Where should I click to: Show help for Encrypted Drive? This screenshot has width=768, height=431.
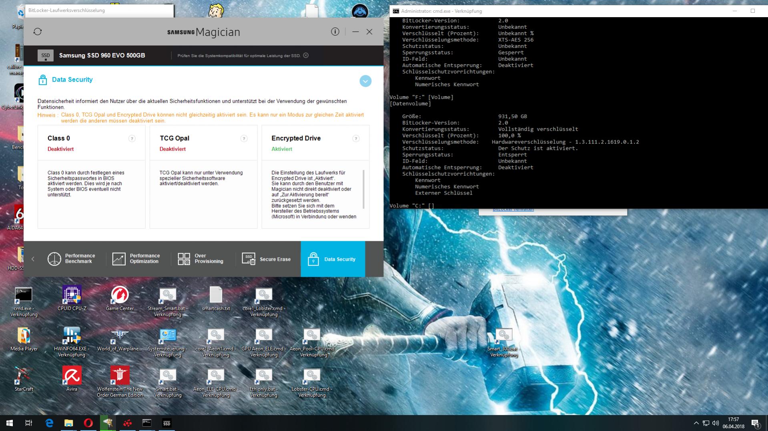click(x=355, y=139)
